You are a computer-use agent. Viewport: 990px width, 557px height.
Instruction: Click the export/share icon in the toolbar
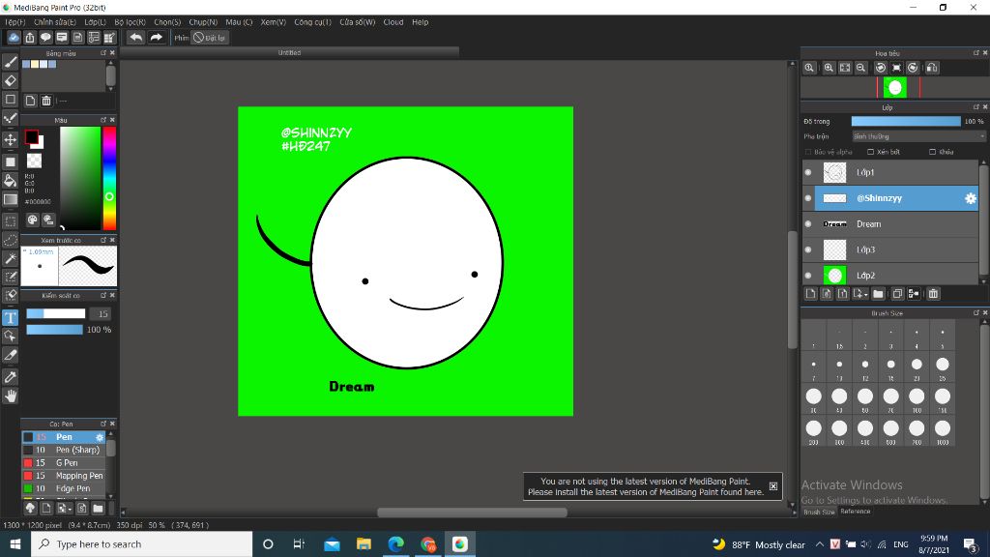point(30,38)
